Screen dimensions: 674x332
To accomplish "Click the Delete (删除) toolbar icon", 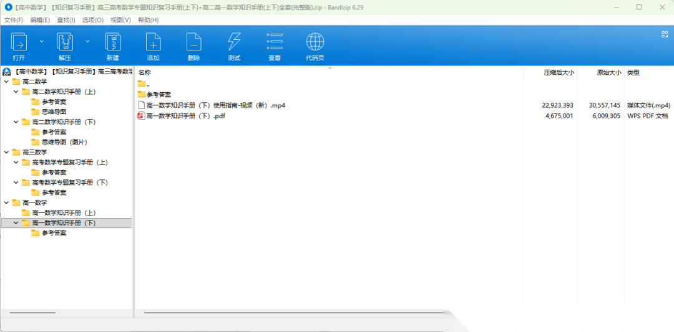I will tap(193, 42).
